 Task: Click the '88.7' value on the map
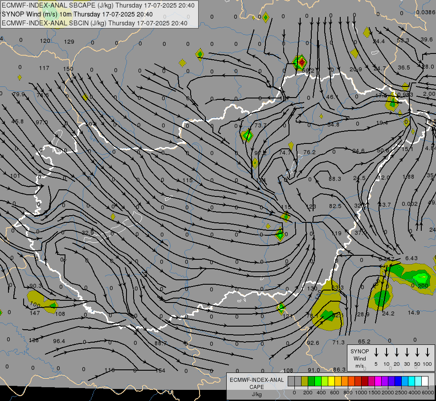click(161, 343)
